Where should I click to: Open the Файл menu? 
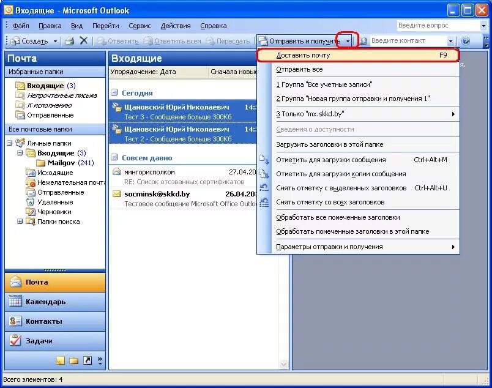21,26
